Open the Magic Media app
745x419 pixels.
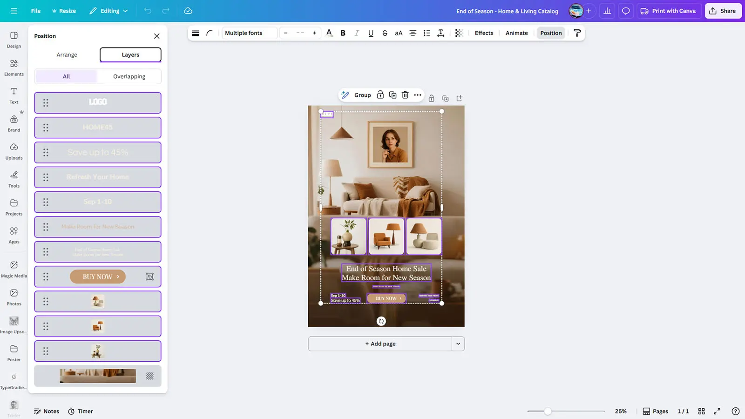pyautogui.click(x=14, y=269)
